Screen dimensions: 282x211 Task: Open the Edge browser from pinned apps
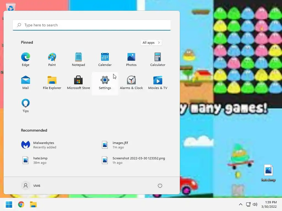pyautogui.click(x=26, y=60)
